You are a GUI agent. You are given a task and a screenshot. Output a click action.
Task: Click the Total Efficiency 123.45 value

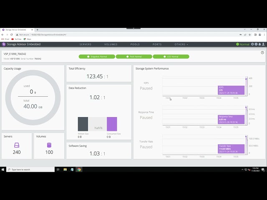97,76
